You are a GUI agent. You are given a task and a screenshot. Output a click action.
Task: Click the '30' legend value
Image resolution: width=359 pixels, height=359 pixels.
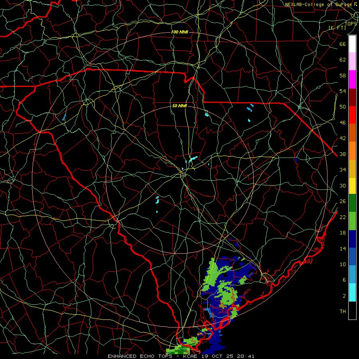[343, 185]
